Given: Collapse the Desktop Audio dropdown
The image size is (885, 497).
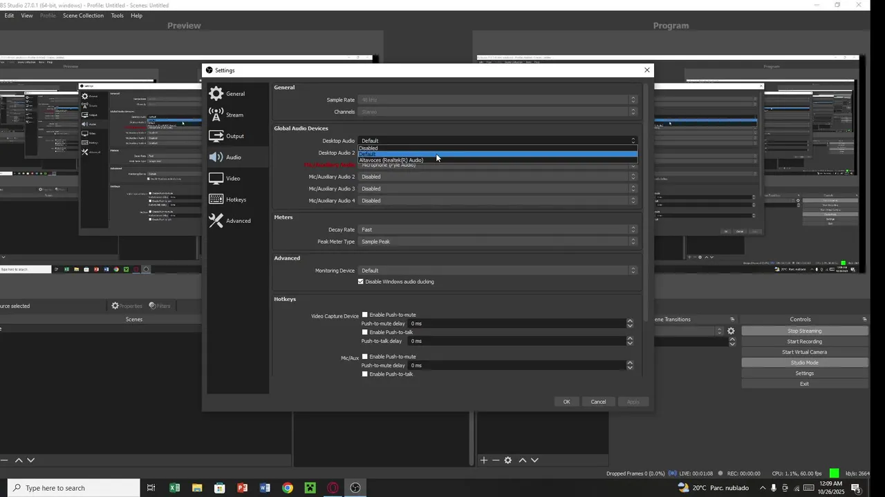Looking at the screenshot, I should [498, 141].
